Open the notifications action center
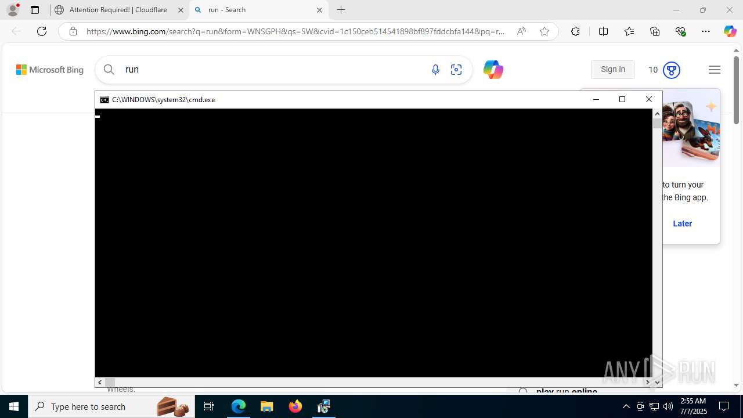This screenshot has width=743, height=418. (x=724, y=406)
